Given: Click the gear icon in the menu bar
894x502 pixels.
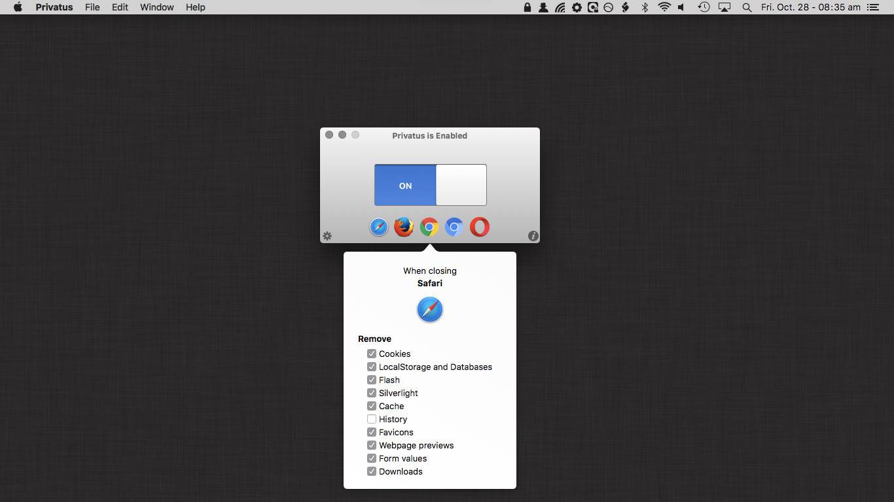Looking at the screenshot, I should [577, 7].
